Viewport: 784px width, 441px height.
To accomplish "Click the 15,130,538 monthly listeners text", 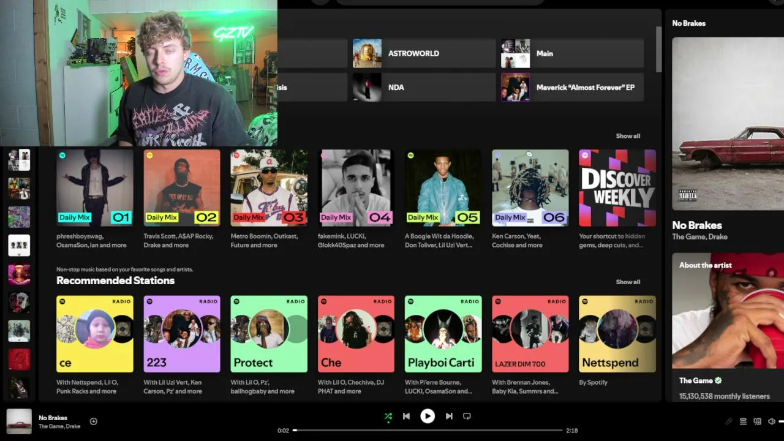I will tap(724, 396).
